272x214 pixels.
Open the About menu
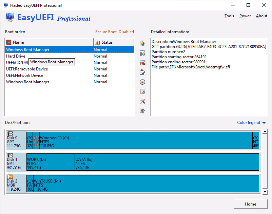261,16
